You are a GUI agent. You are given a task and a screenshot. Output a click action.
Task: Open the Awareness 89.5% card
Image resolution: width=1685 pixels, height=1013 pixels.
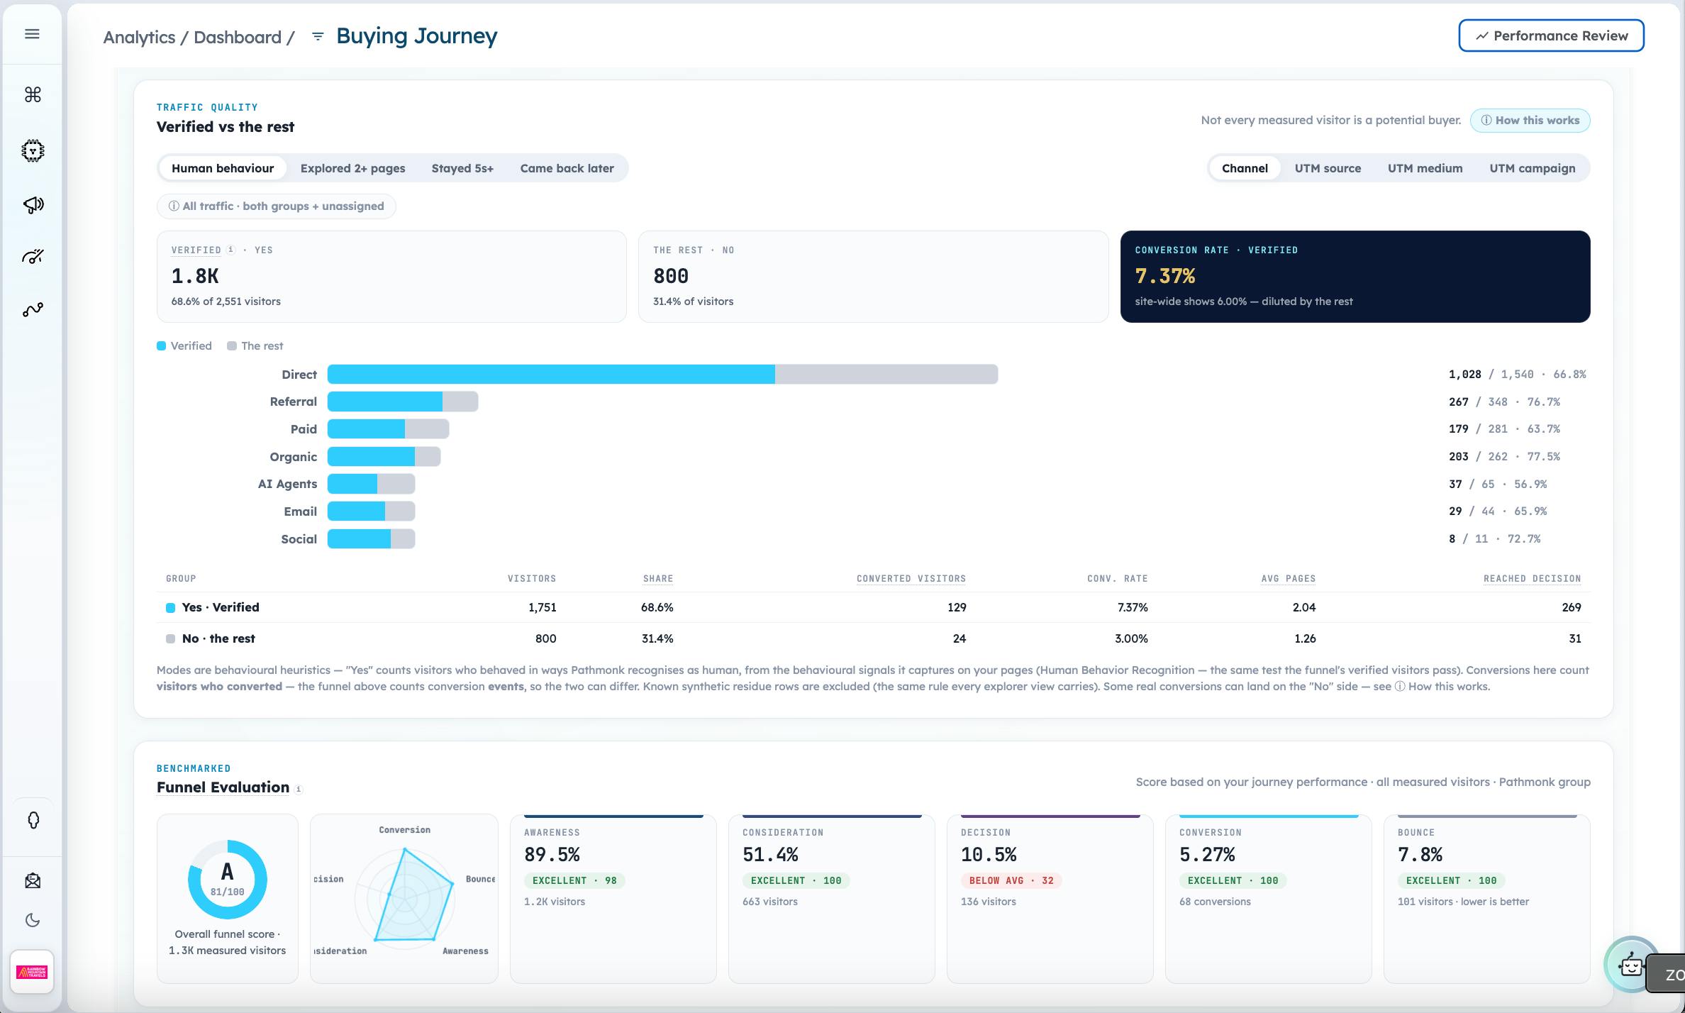click(613, 898)
